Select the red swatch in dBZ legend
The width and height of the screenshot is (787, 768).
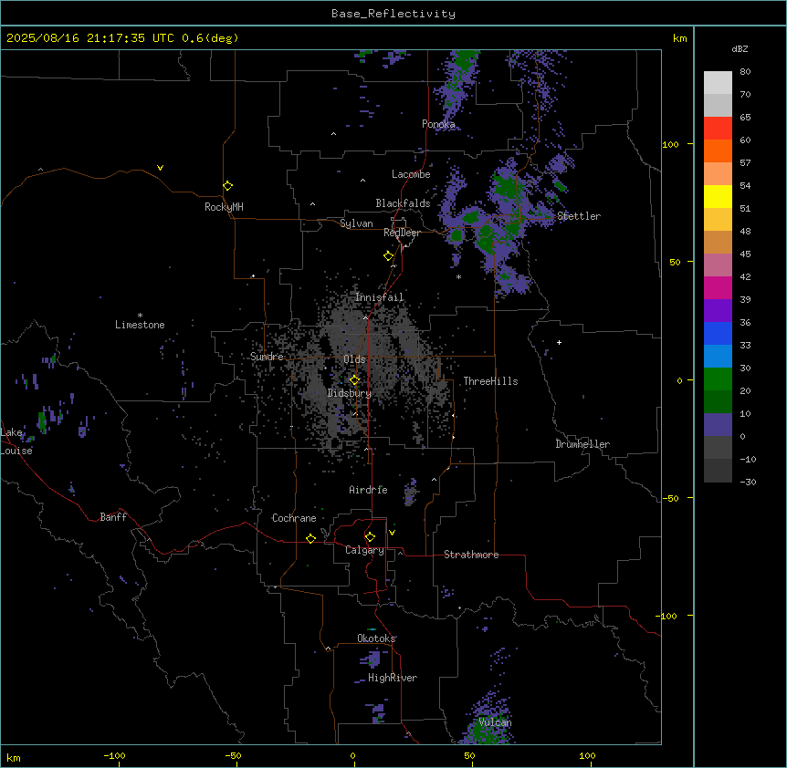pos(718,128)
